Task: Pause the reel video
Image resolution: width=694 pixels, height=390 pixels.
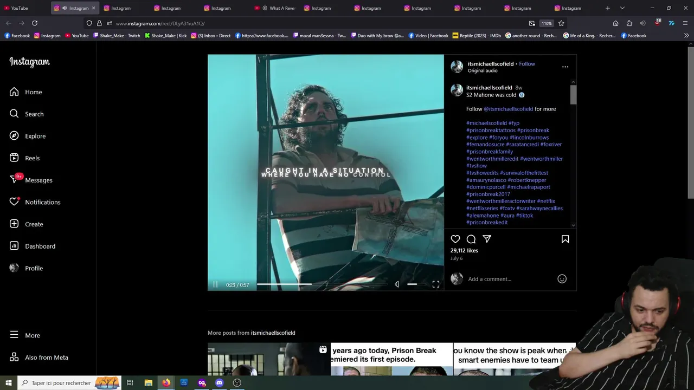Action: [215, 284]
